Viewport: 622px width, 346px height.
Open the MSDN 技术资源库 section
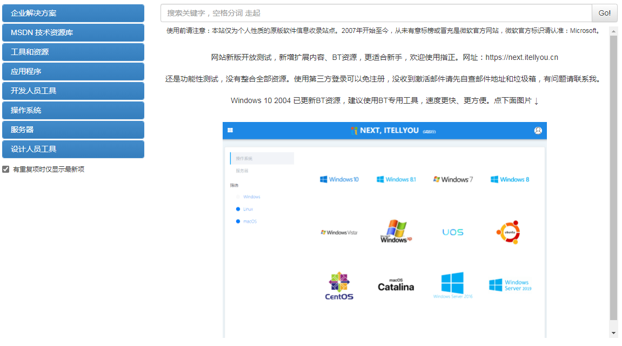point(73,32)
